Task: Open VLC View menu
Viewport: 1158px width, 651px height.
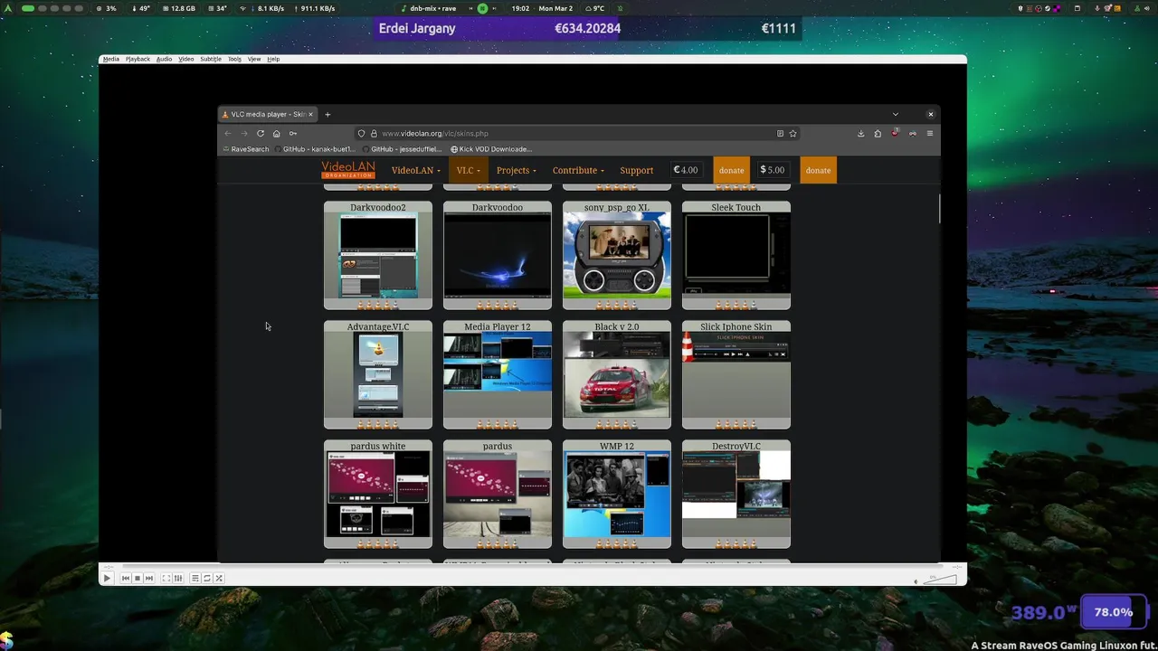Action: point(254,59)
